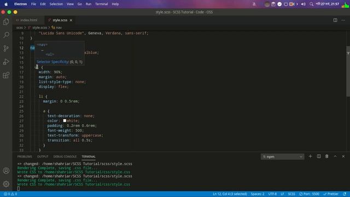Open the errors and warnings status item

tap(10, 194)
